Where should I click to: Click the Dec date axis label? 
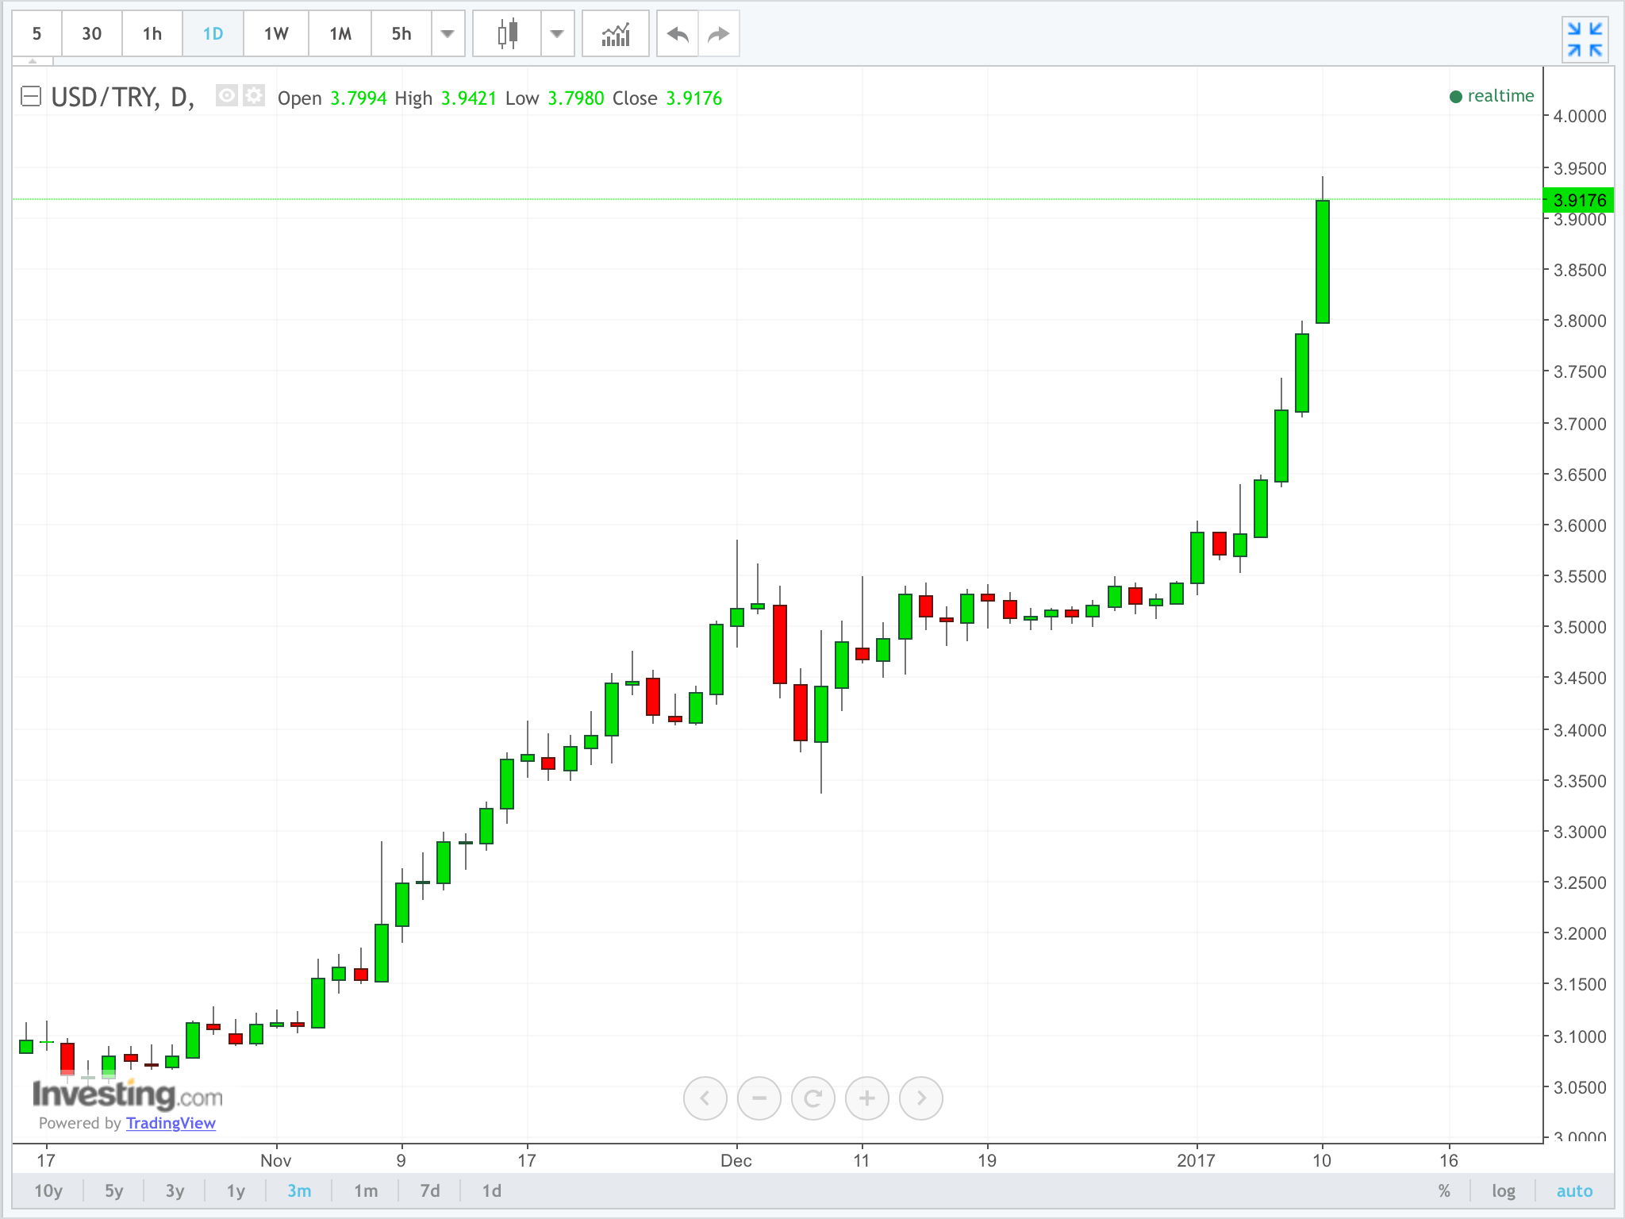coord(736,1160)
